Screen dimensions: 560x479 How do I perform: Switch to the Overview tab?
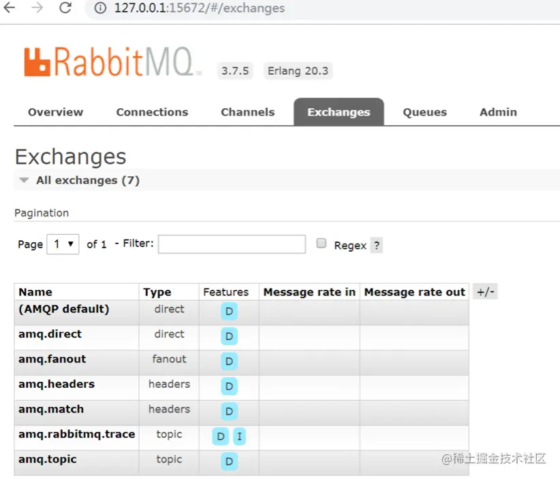(56, 112)
